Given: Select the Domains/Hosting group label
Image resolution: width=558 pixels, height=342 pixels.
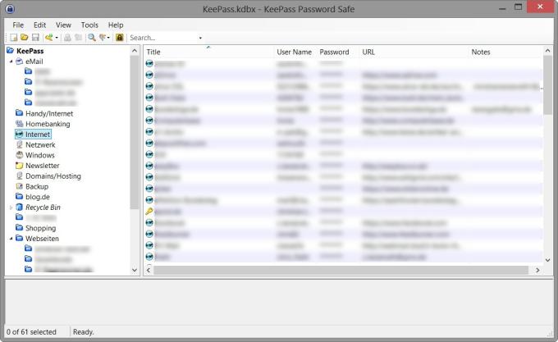Looking at the screenshot, I should tap(53, 176).
